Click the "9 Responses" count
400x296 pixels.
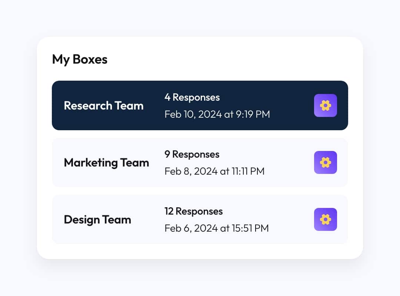192,154
